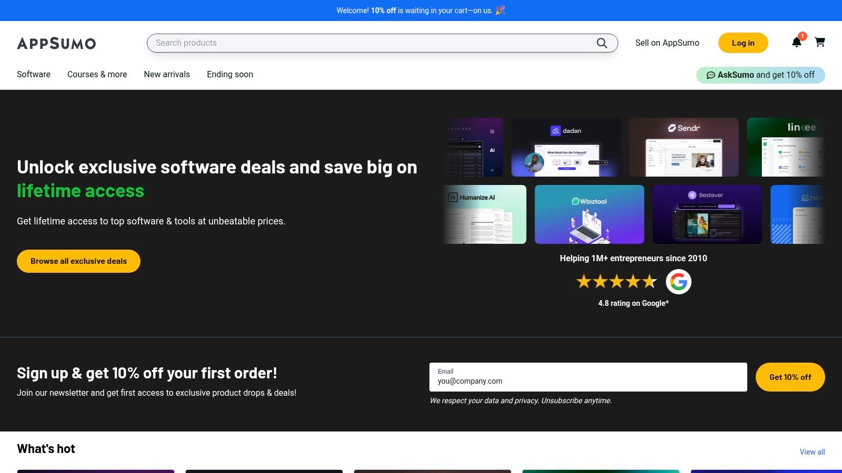This screenshot has height=473, width=842.
Task: Open the Sendr product thumbnail
Action: 684,147
